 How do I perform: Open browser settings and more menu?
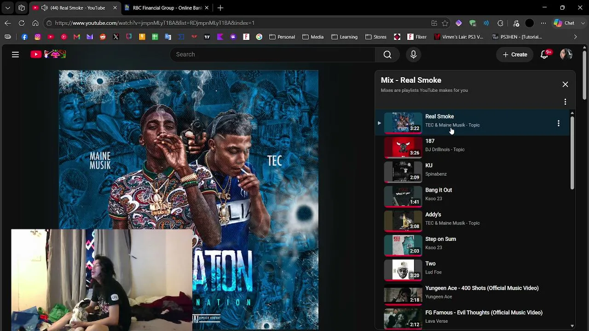tap(543, 23)
